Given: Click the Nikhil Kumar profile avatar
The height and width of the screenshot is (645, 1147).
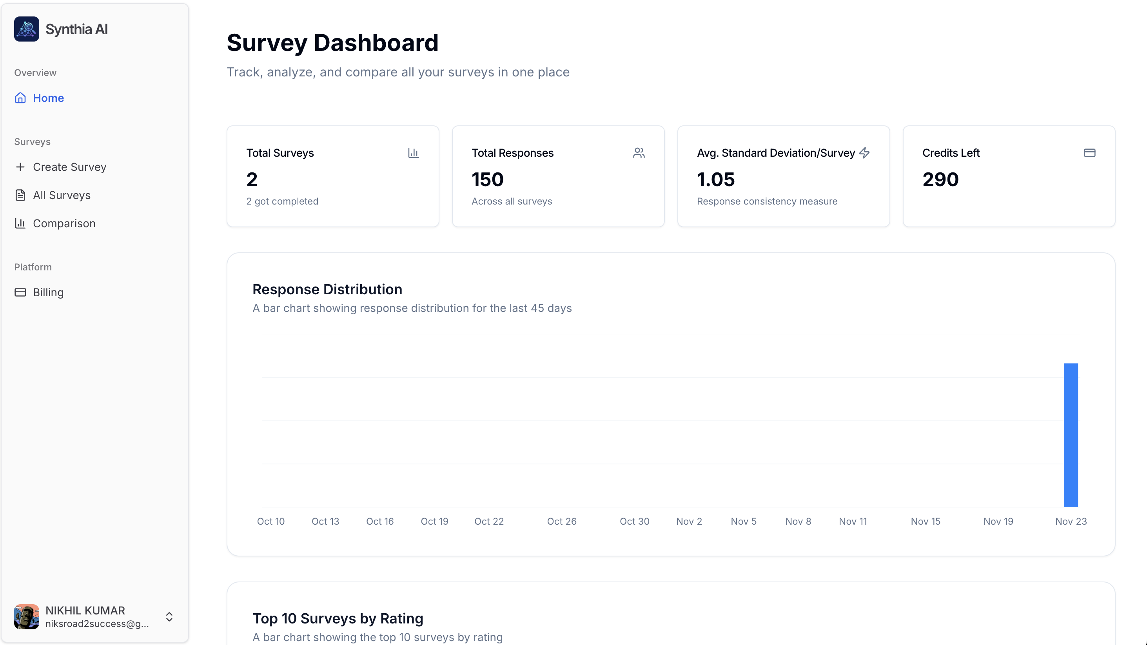Looking at the screenshot, I should [26, 616].
